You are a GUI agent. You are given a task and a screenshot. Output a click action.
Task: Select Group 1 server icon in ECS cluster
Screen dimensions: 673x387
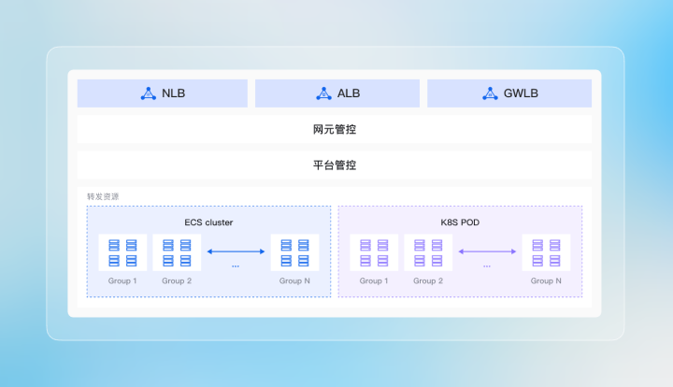coord(122,252)
